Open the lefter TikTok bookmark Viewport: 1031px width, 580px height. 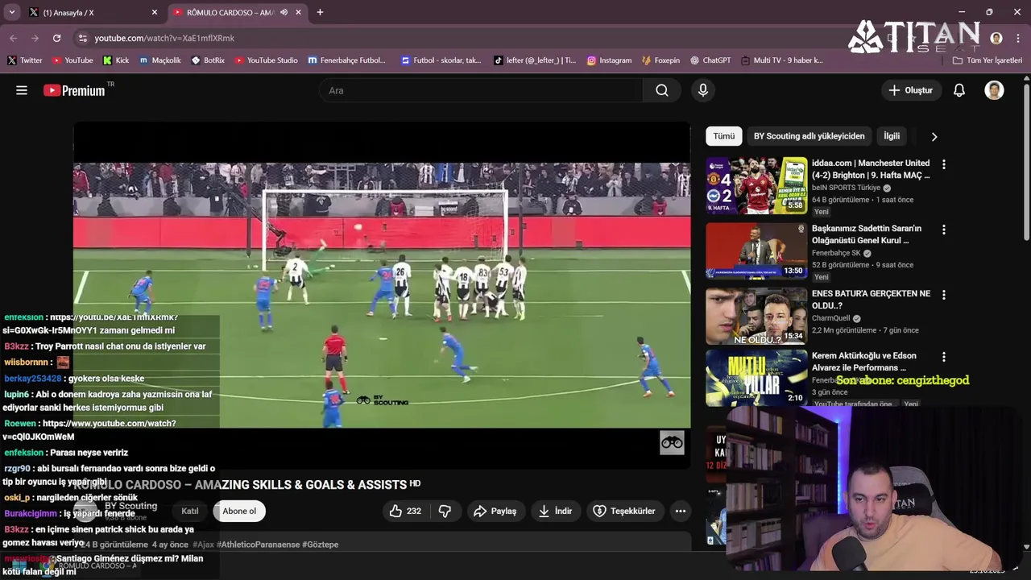(x=535, y=60)
